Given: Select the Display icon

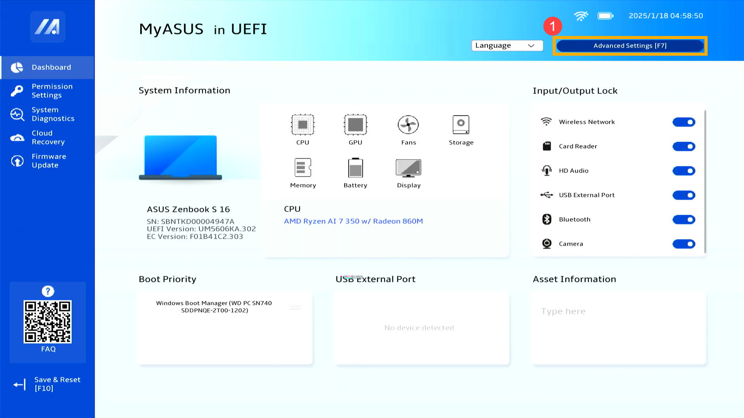Looking at the screenshot, I should 408,168.
